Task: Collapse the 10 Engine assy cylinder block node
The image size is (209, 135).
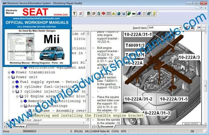Action: (x=17, y=96)
